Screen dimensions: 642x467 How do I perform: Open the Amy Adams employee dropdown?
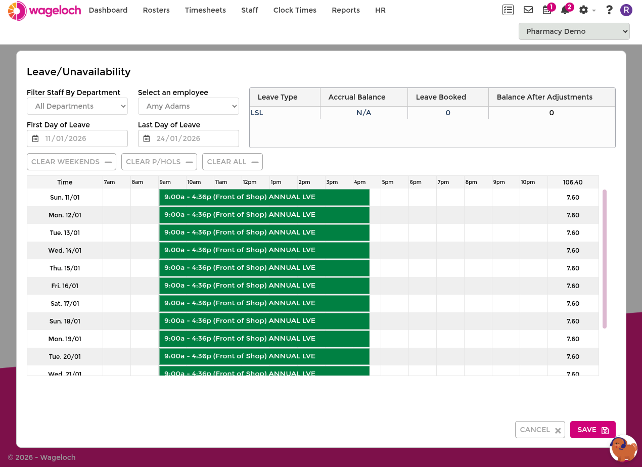(x=189, y=106)
